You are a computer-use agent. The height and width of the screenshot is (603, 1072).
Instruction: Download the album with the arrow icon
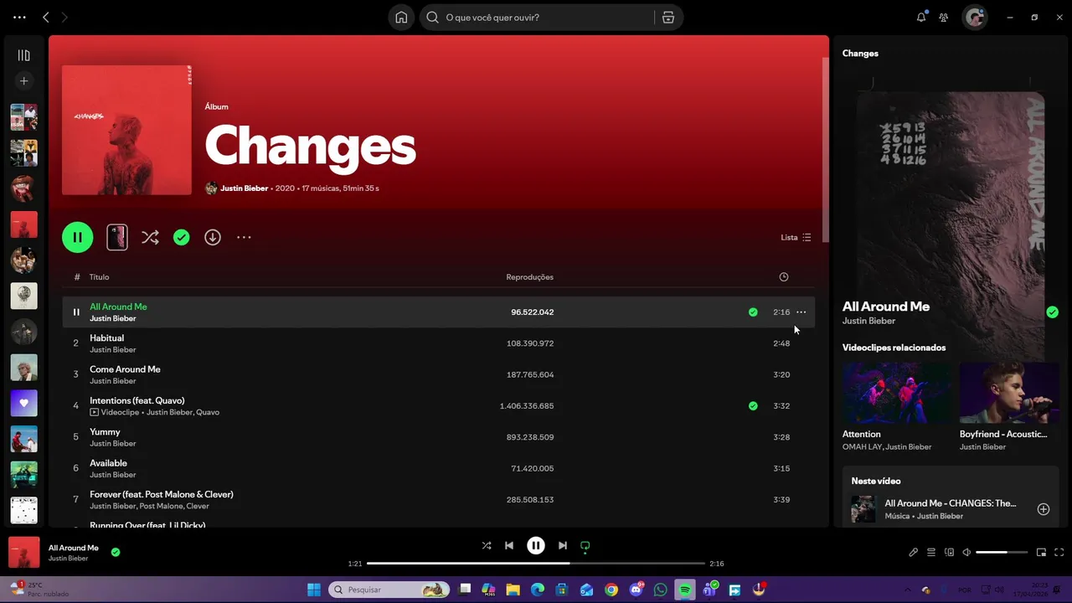[213, 237]
